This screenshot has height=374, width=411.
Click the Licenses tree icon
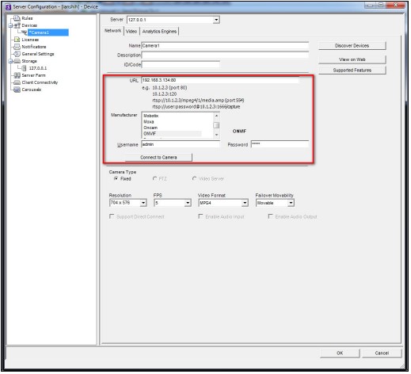point(17,40)
